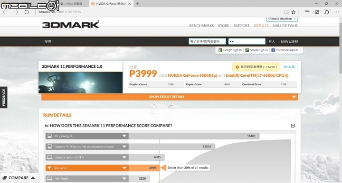Sign in with Facebook

click(x=285, y=50)
